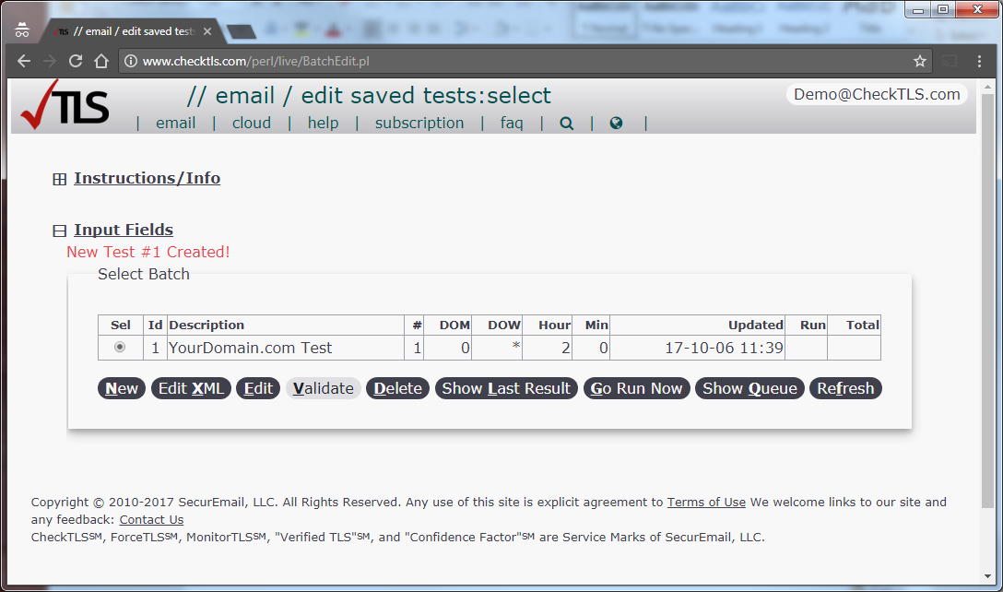Screen dimensions: 1003x592
Task: Click Show Last Result button
Action: [x=507, y=388]
